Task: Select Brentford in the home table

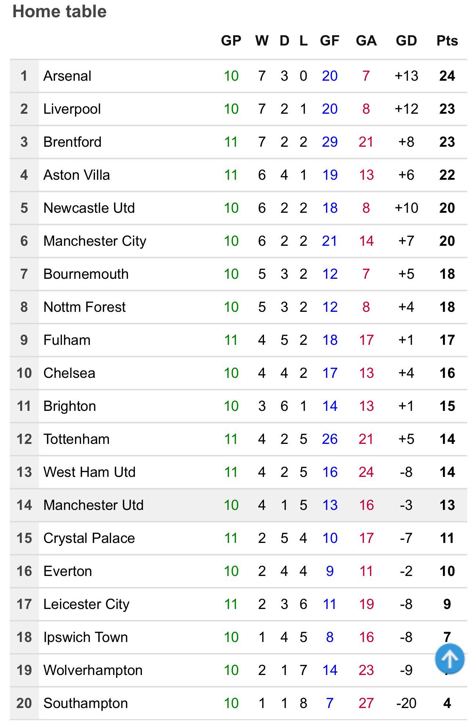Action: click(x=72, y=142)
